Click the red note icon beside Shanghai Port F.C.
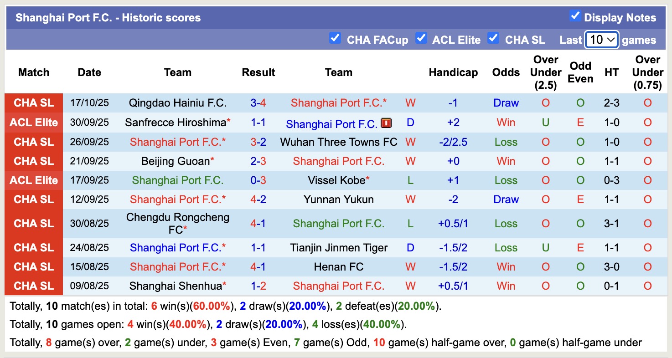This screenshot has width=672, height=358. [x=386, y=123]
